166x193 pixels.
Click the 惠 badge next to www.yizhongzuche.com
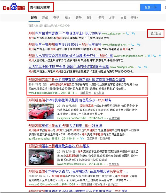pos(149,56)
